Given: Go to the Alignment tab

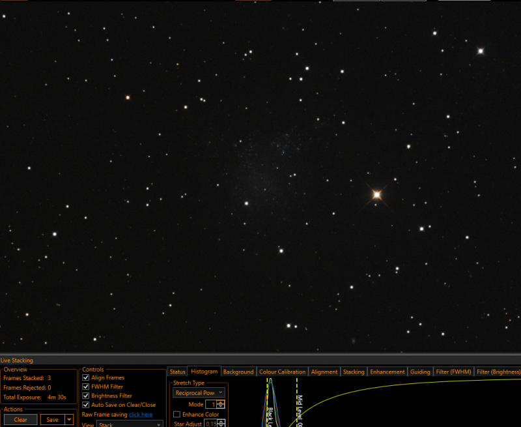Looking at the screenshot, I should click(x=324, y=372).
